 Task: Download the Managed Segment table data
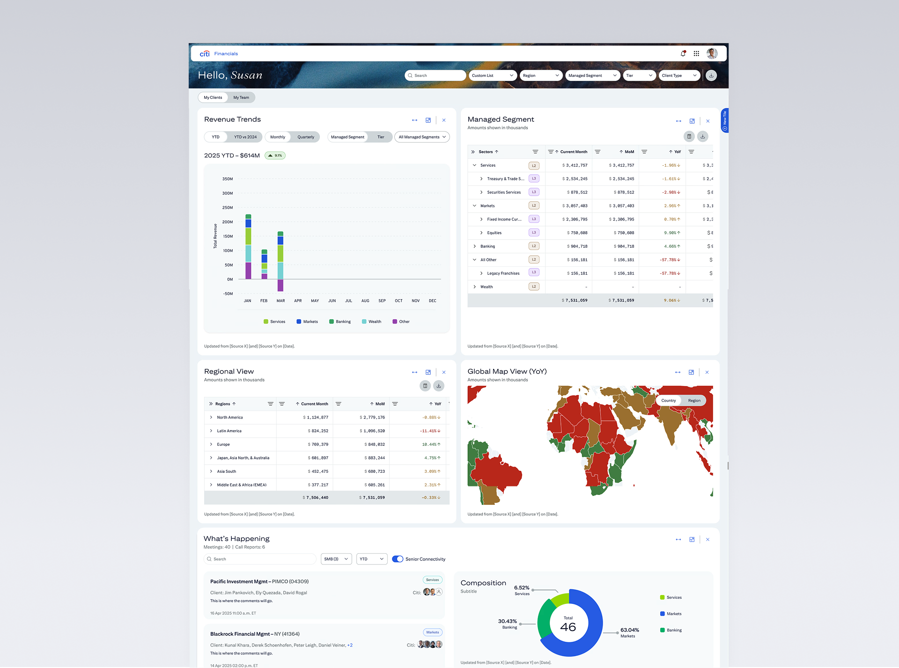coord(702,136)
